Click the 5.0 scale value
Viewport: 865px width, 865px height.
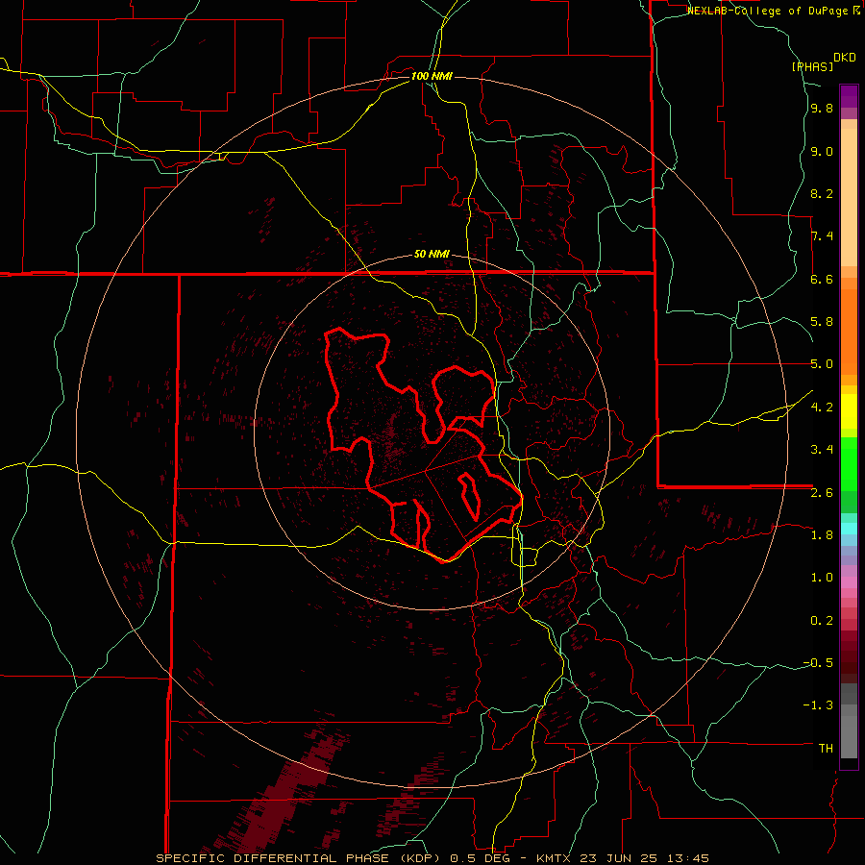822,364
